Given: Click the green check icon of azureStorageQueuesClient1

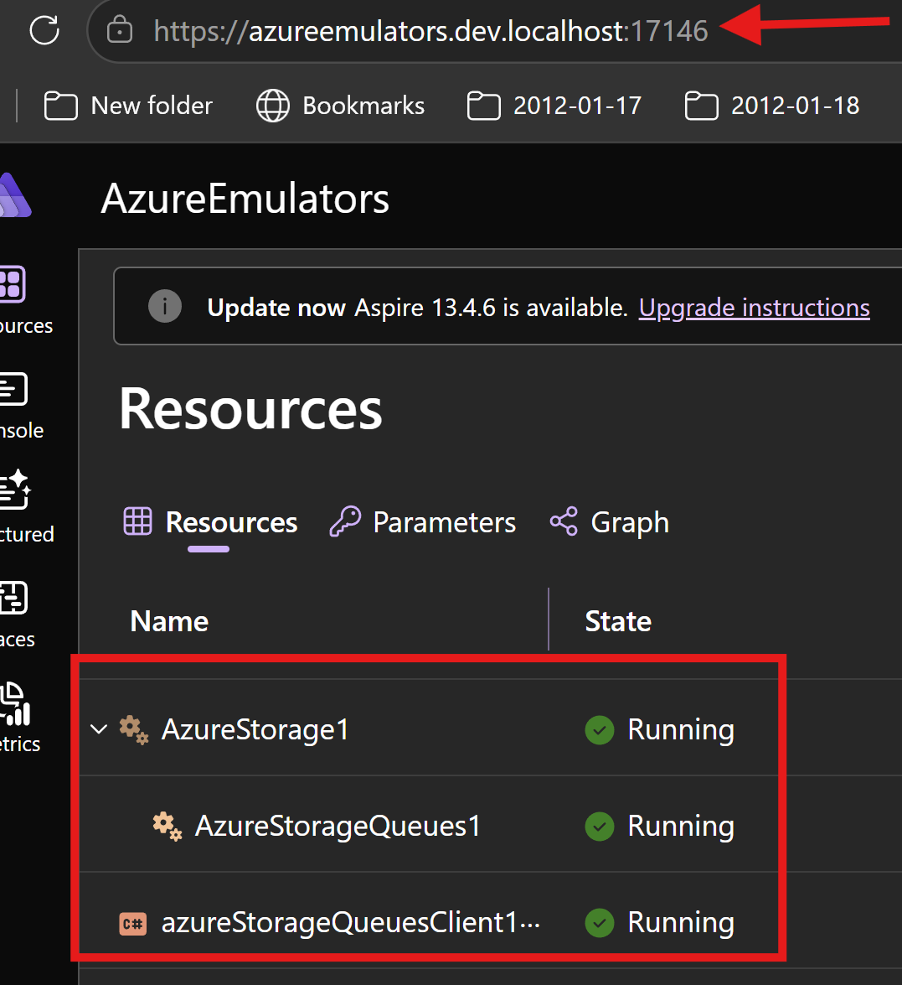Looking at the screenshot, I should (x=600, y=923).
